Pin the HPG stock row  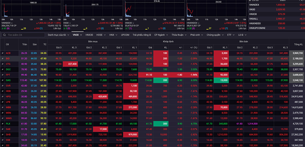(x=2, y=96)
